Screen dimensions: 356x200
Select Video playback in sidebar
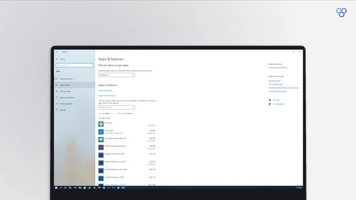(x=66, y=104)
